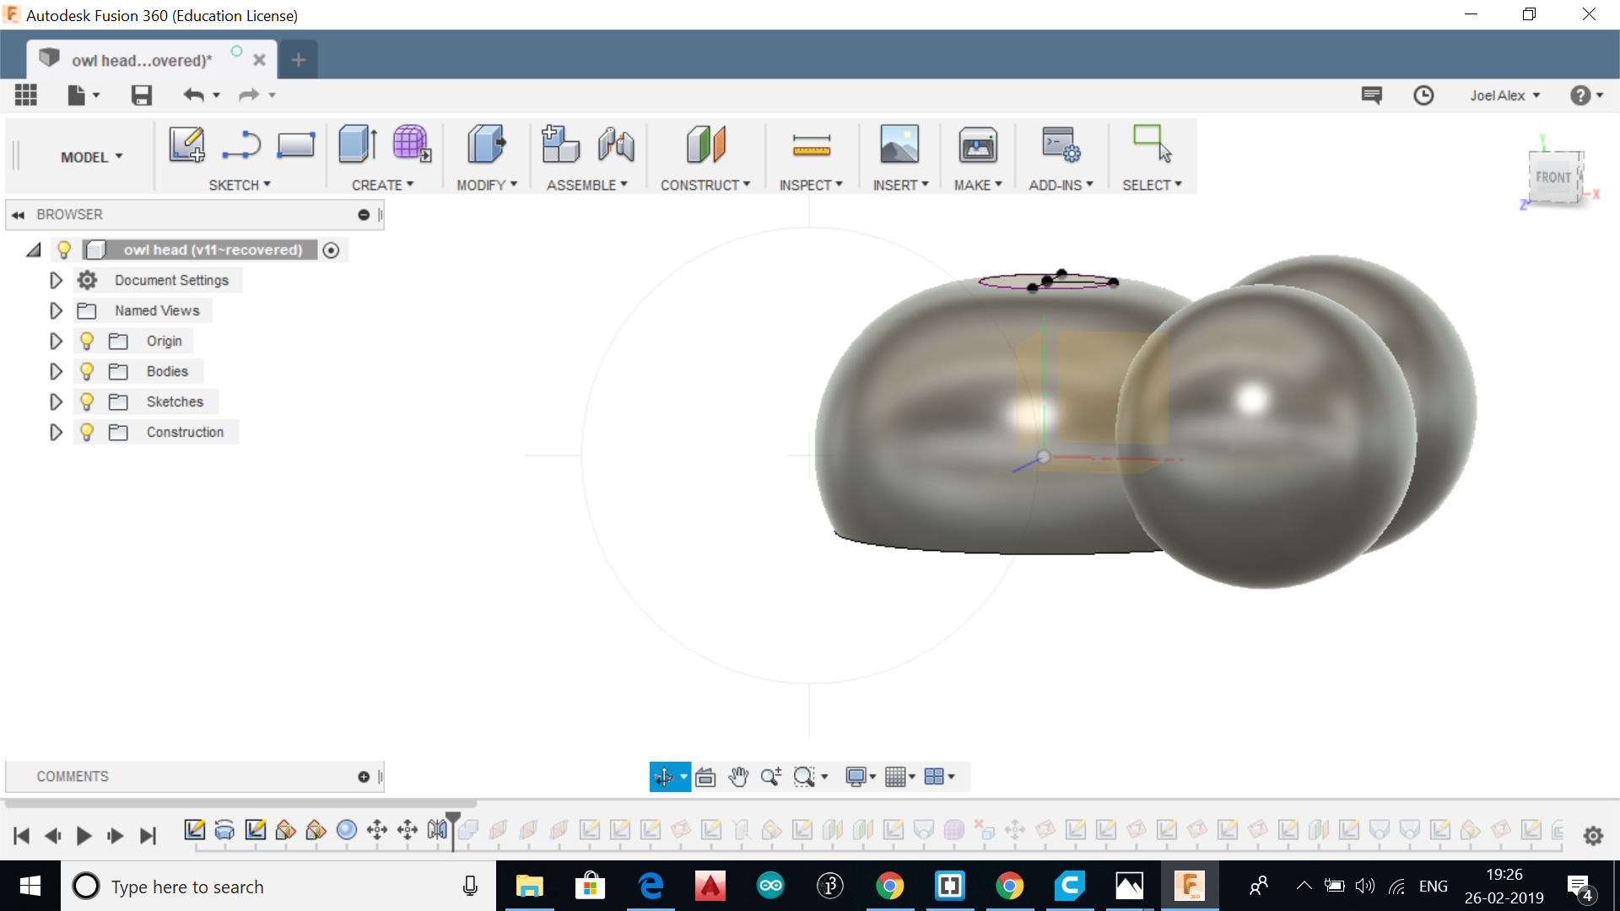Click the Create Form sculpt icon
The image size is (1620, 911).
pyautogui.click(x=412, y=144)
